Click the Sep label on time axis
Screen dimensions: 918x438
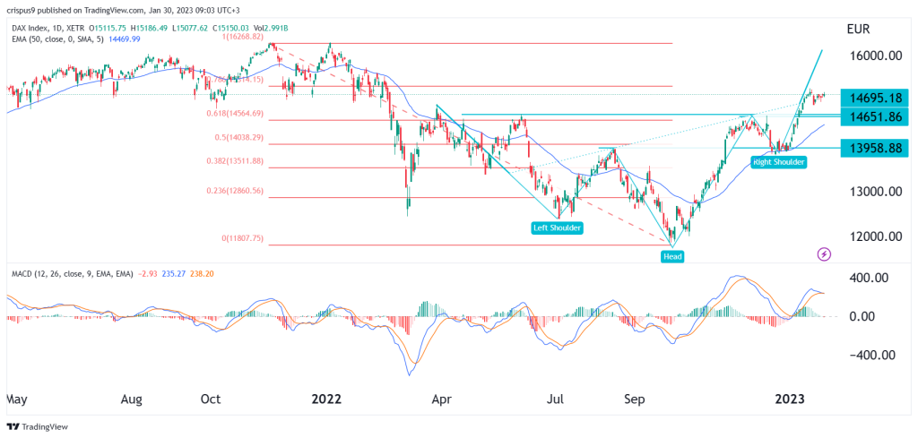tap(634, 399)
